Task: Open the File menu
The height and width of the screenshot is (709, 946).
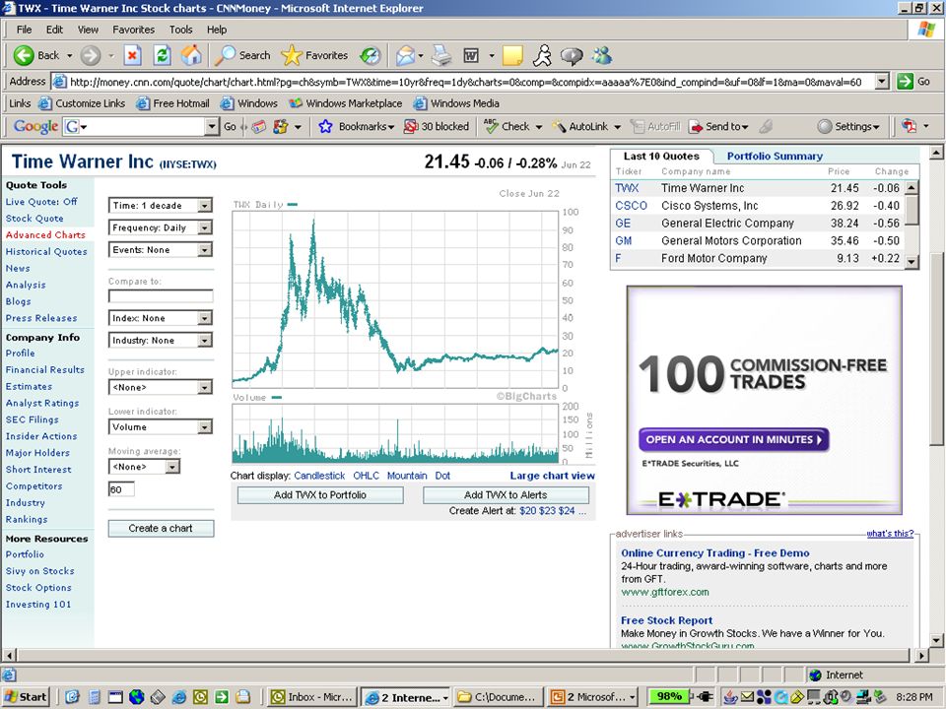Action: [x=24, y=30]
